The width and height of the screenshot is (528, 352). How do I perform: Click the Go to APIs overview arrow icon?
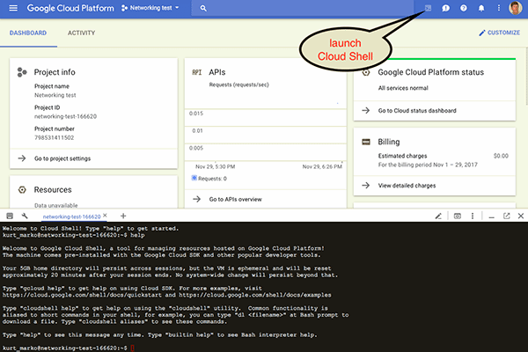[x=196, y=199]
